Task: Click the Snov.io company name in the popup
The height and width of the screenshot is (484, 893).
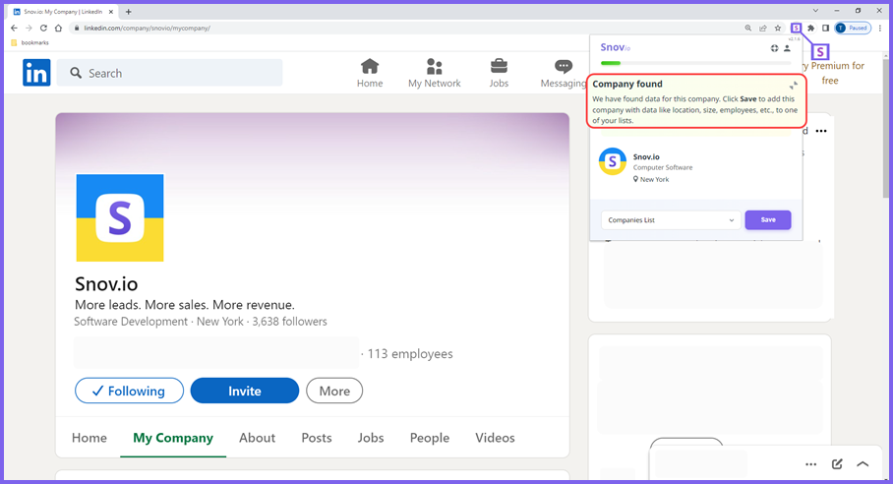Action: click(646, 156)
